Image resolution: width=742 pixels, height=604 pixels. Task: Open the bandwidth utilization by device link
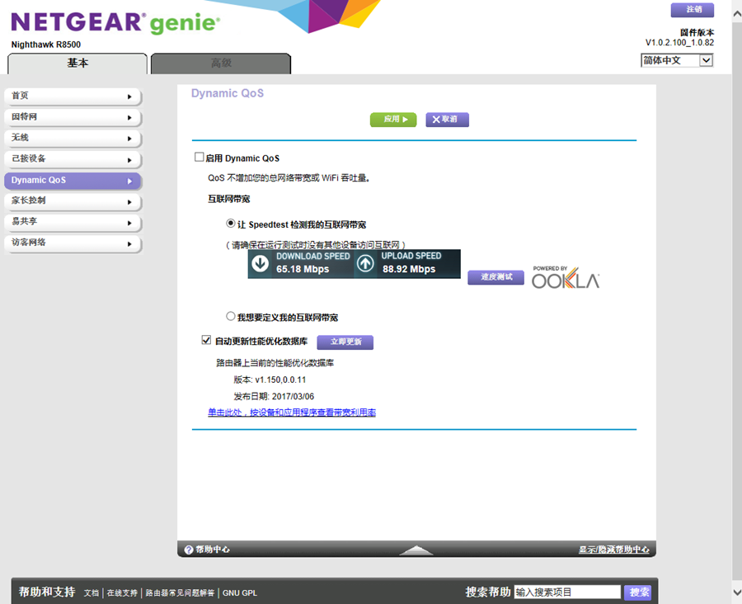pyautogui.click(x=292, y=413)
